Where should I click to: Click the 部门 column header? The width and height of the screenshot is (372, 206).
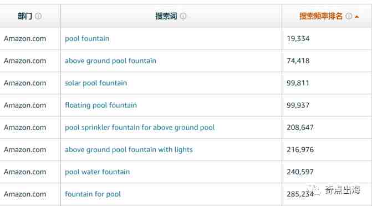pos(25,16)
